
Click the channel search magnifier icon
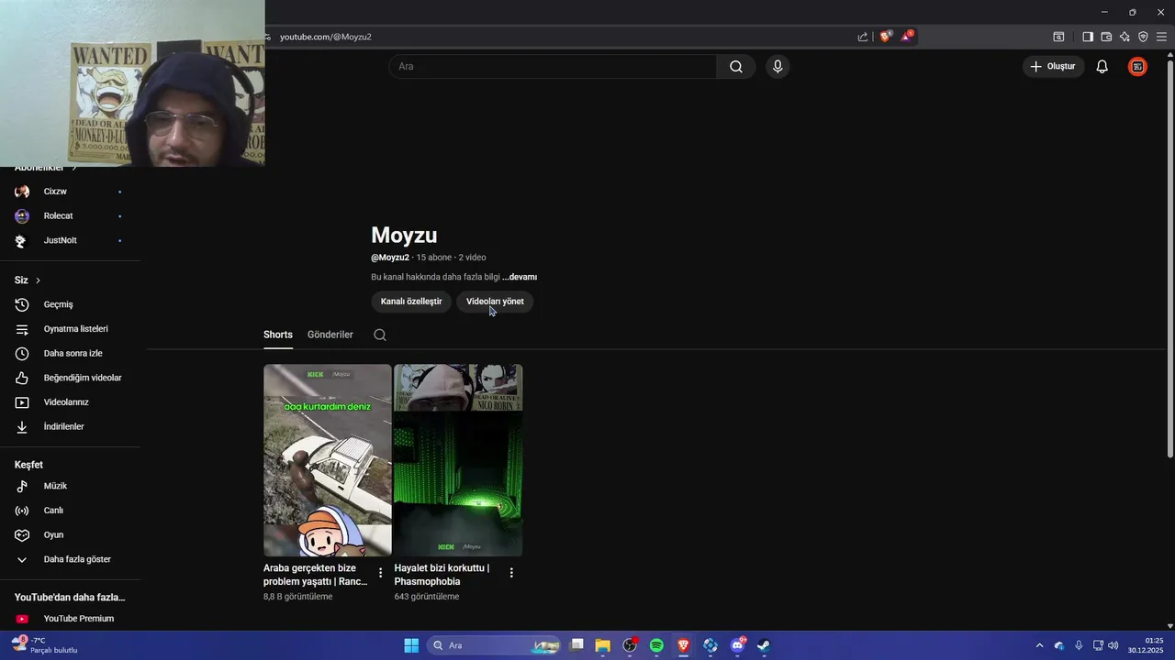[380, 335]
